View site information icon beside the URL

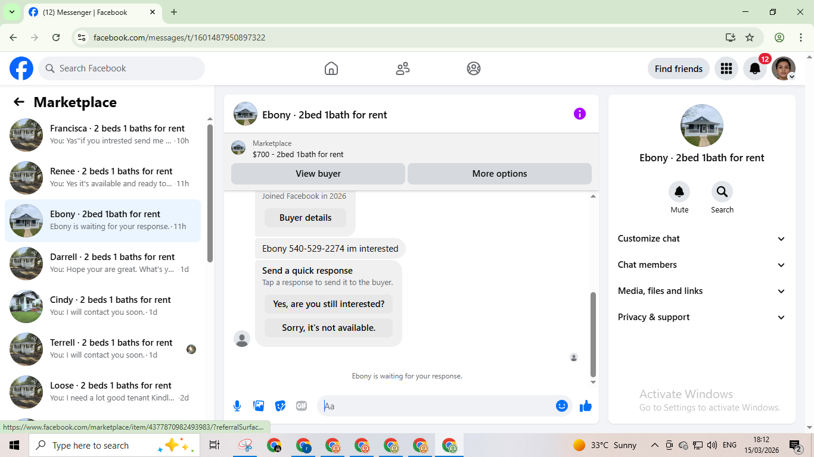(x=82, y=37)
